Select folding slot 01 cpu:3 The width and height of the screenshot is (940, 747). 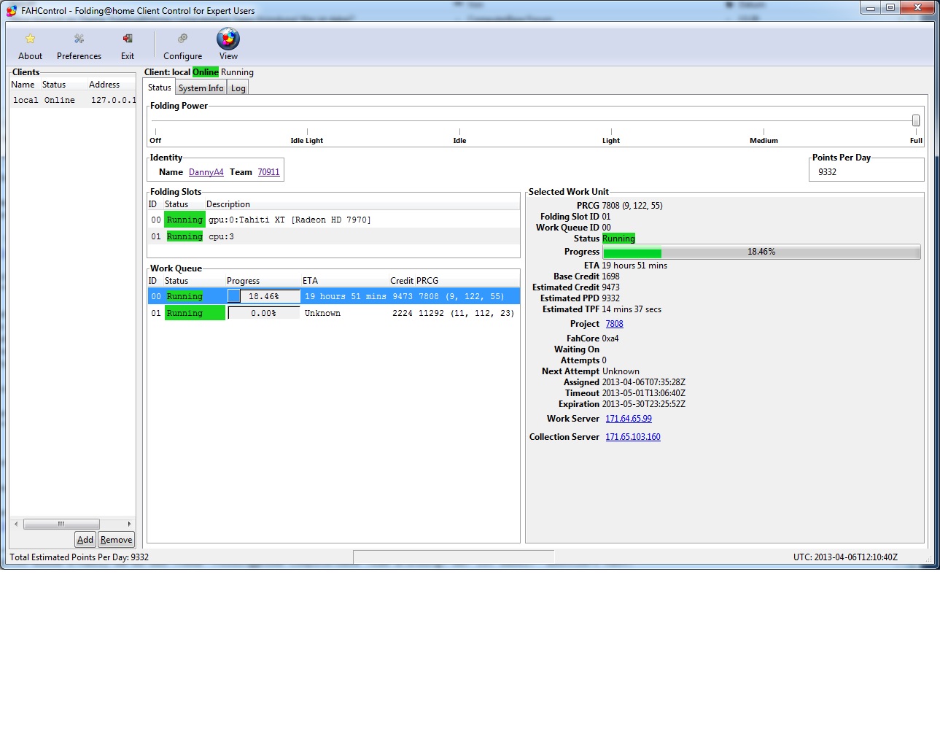tap(333, 236)
